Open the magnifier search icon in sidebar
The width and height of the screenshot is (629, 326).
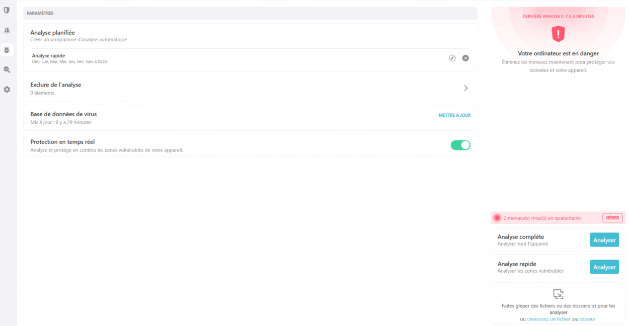[x=7, y=69]
